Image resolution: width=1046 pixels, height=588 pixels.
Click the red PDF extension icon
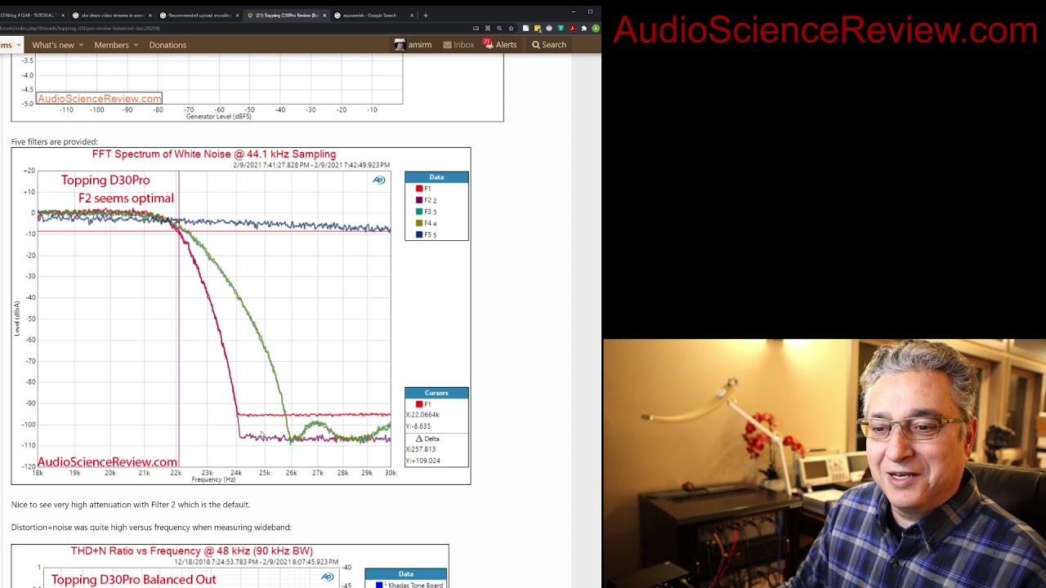tap(572, 29)
